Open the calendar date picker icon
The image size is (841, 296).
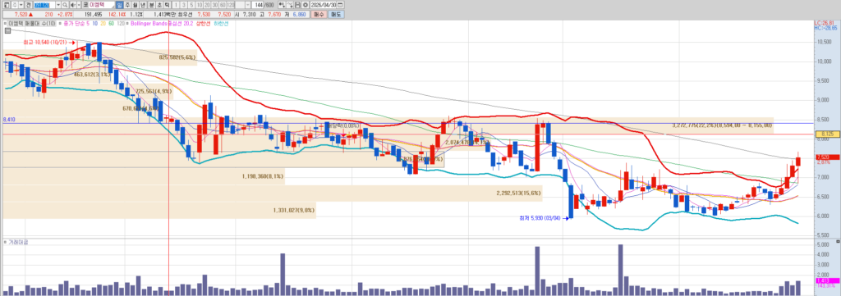[339, 5]
